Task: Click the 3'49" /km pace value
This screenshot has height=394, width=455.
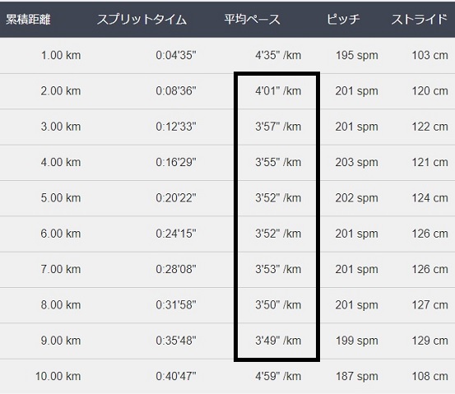Action: (278, 341)
